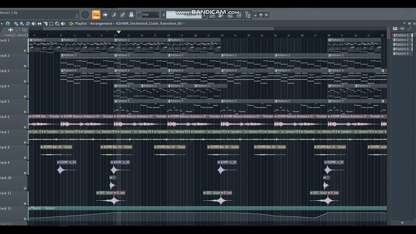Mute Track 8 using its green light

(25, 158)
